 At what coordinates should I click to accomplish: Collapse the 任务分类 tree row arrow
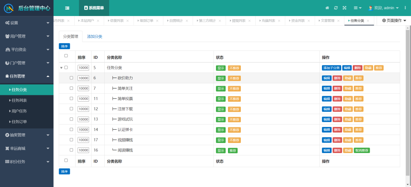coord(61,68)
